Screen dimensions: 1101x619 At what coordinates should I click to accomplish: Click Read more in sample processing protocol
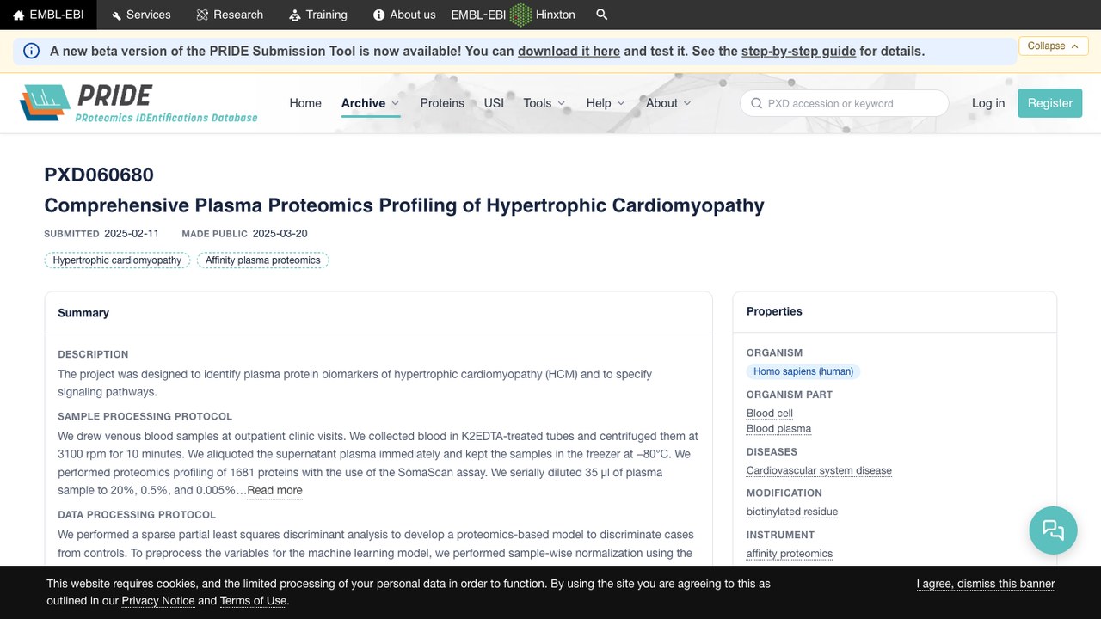tap(274, 490)
